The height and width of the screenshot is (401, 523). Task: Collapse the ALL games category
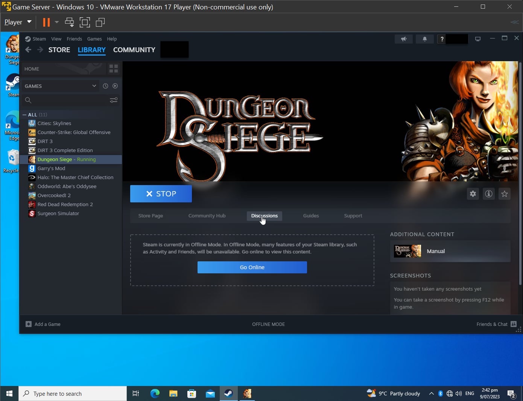pyautogui.click(x=24, y=115)
